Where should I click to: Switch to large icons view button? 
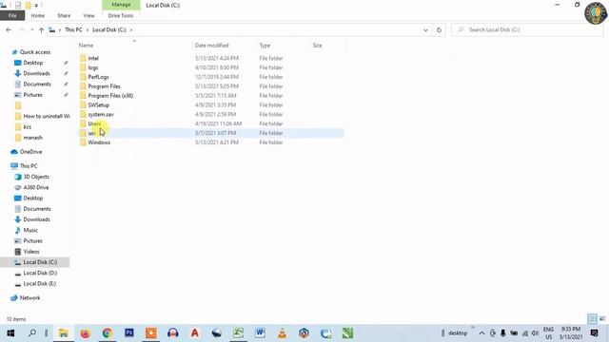602,319
